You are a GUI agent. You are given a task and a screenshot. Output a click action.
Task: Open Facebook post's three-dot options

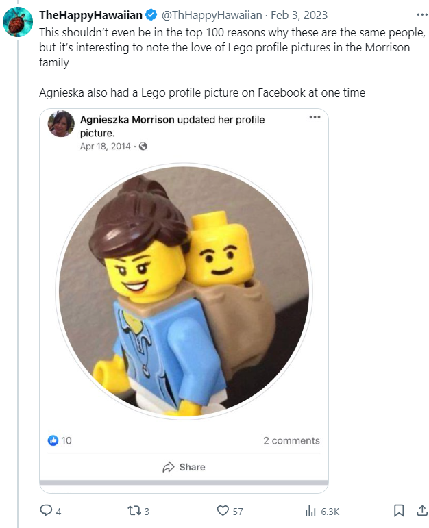pyautogui.click(x=315, y=117)
